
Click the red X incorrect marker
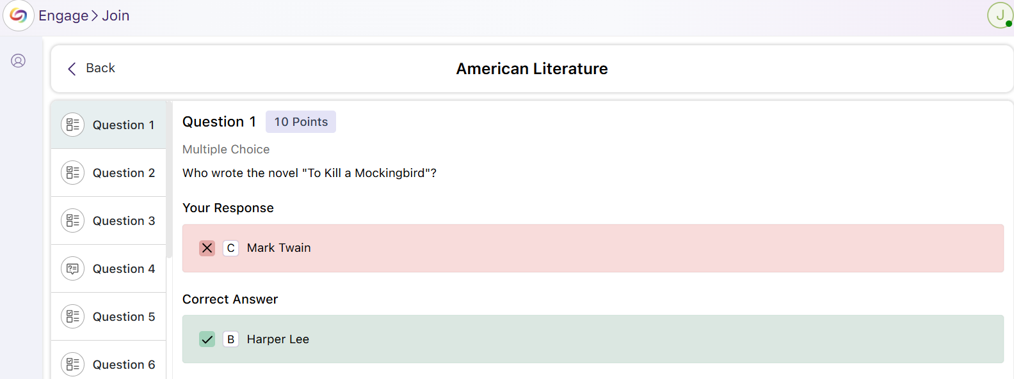[x=207, y=248]
